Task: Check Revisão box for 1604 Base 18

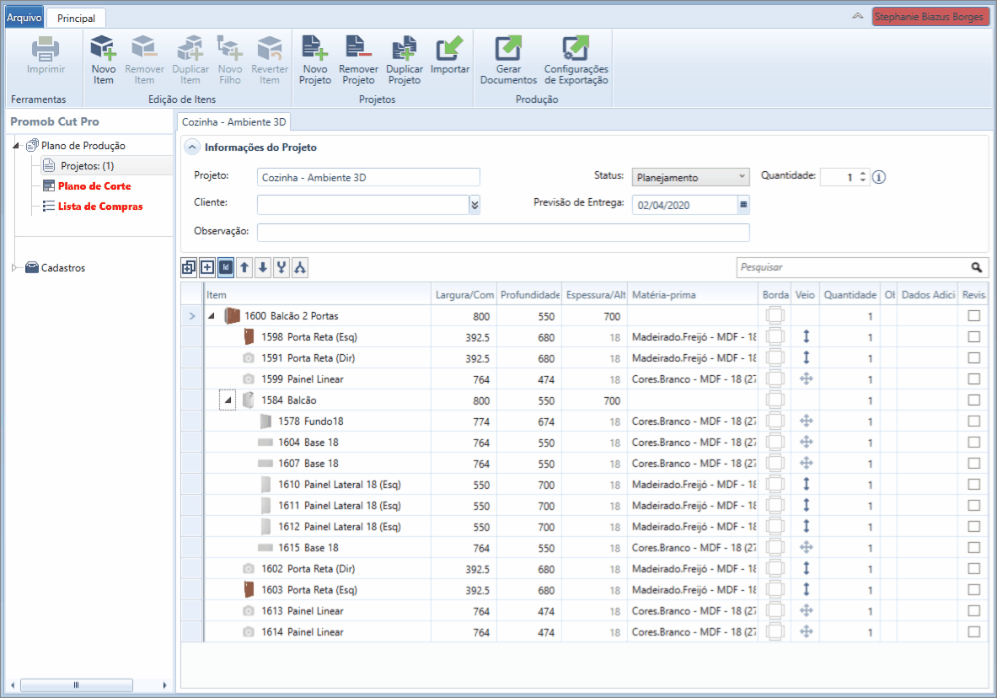Action: [973, 442]
